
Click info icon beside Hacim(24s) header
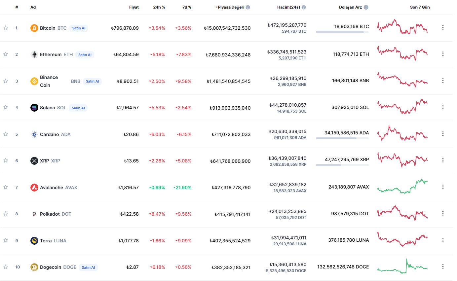click(x=304, y=7)
